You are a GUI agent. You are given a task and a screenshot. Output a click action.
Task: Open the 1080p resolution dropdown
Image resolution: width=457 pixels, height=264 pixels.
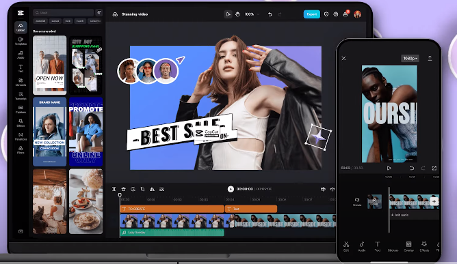410,59
